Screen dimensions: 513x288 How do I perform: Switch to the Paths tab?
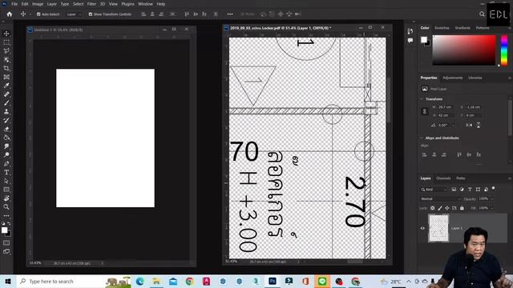(x=461, y=178)
